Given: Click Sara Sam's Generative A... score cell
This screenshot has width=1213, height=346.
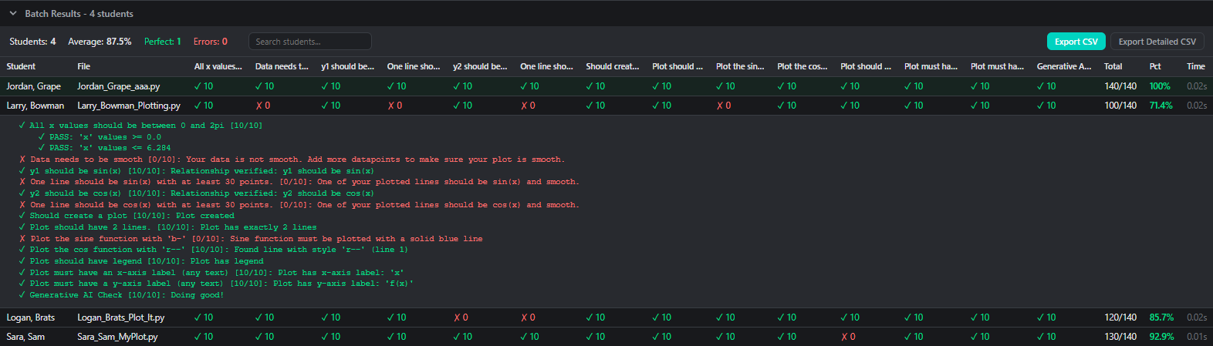Looking at the screenshot, I should tap(1047, 337).
